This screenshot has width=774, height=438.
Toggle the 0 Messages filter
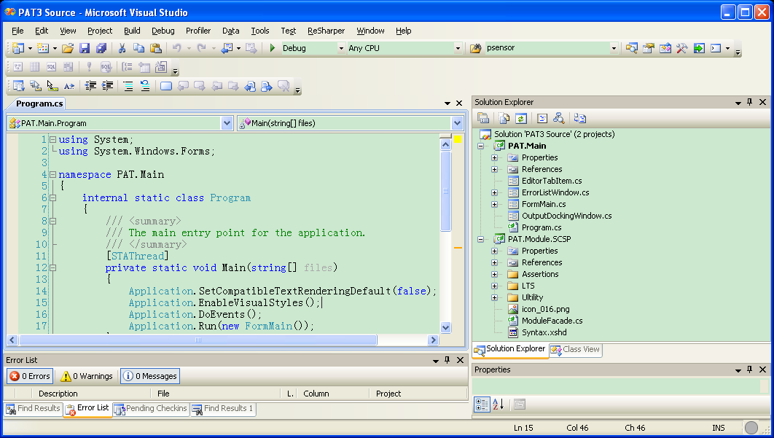150,376
